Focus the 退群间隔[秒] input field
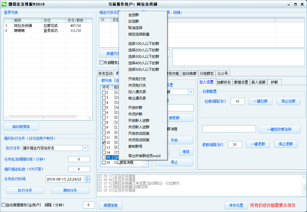307x212 pixels. pos(235,144)
